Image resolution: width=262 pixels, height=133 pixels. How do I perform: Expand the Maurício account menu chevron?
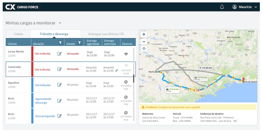256,7
